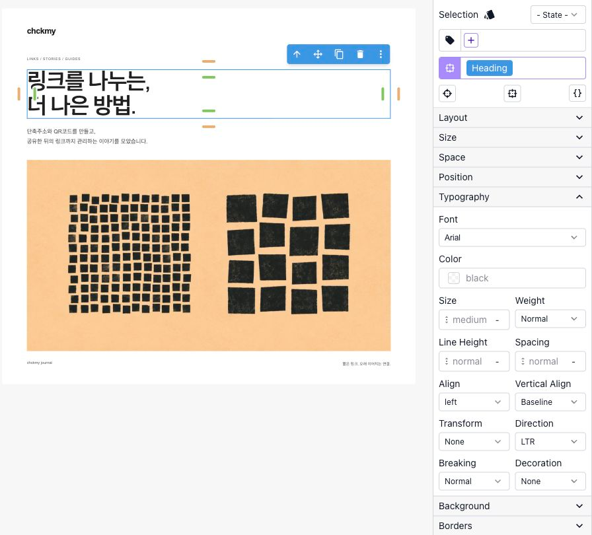Screen dimensions: 592x535
Task: Click the top green padding handle
Action: [209, 77]
